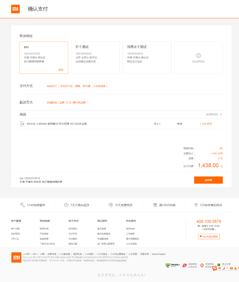Select the zxc delivery address card
Viewport: 239px width, 282px height.
44,58
